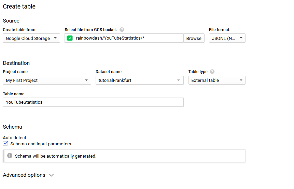This screenshot has height=189, width=294.
Task: Open the JSONL file format dropdown
Action: 227,38
